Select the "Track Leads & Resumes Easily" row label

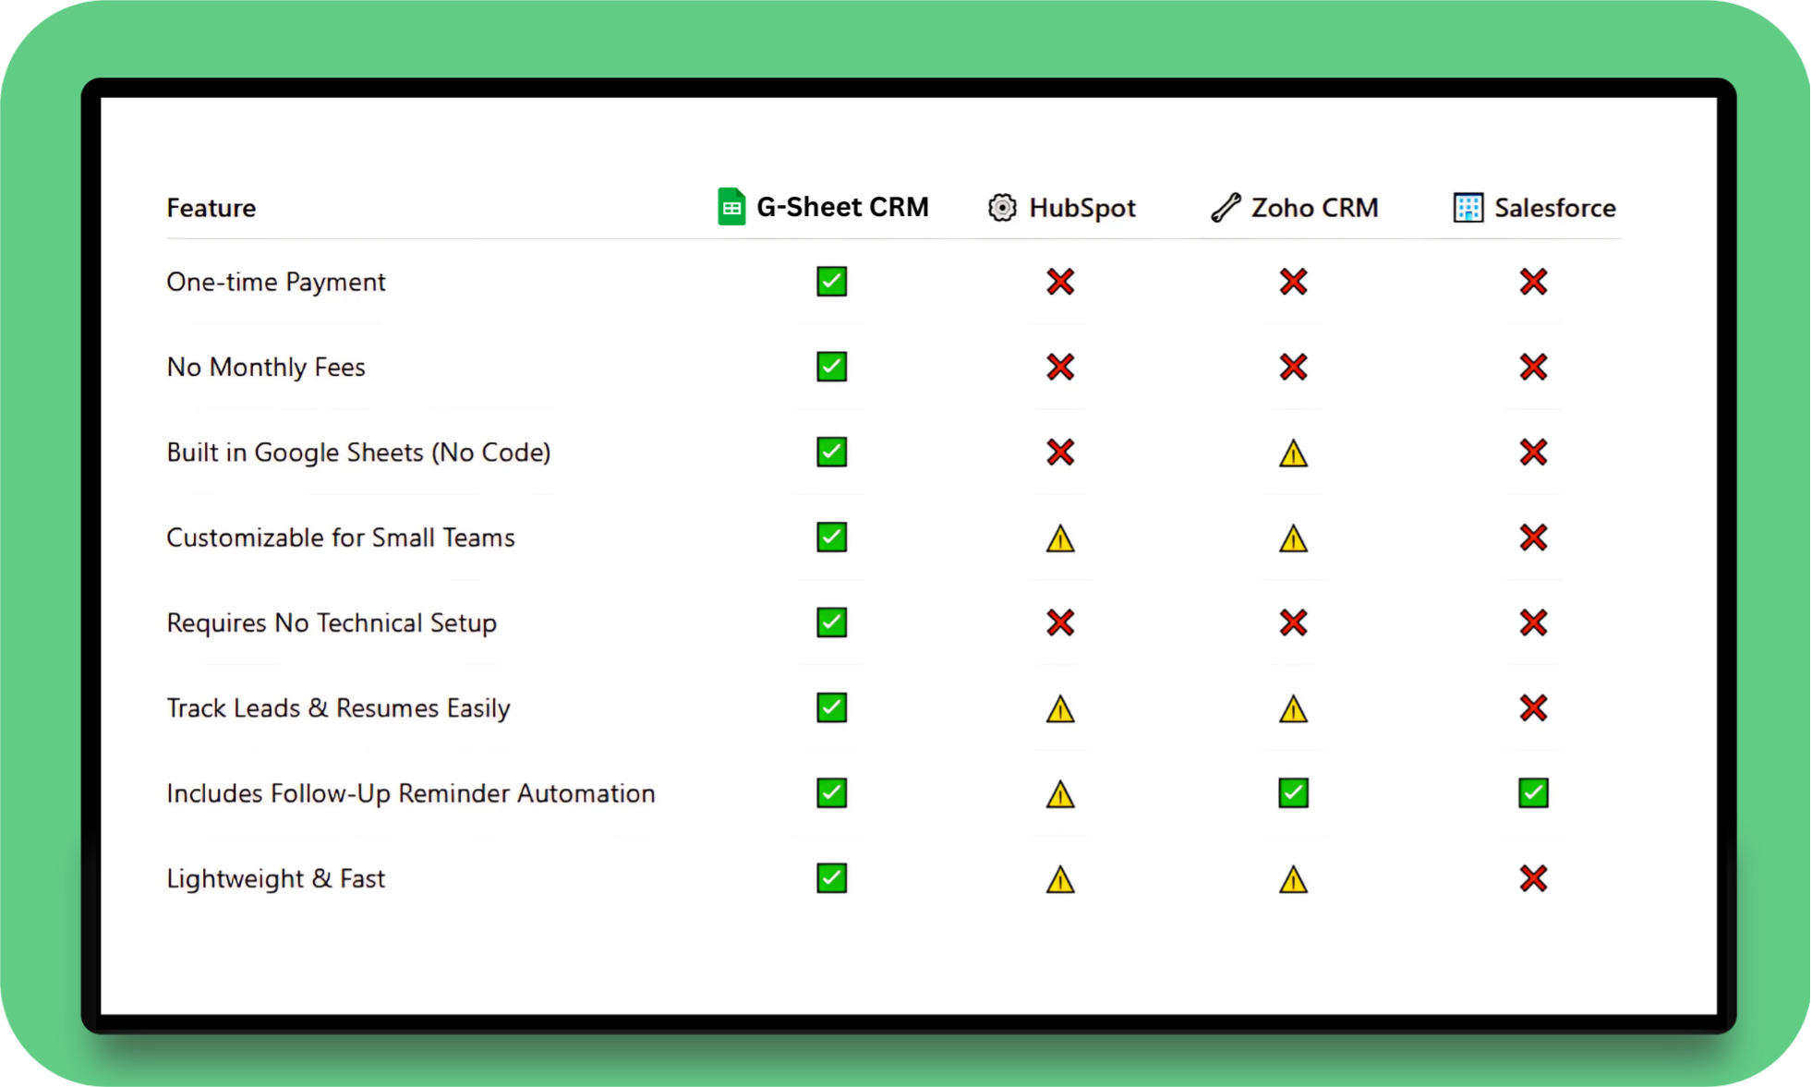coord(338,708)
